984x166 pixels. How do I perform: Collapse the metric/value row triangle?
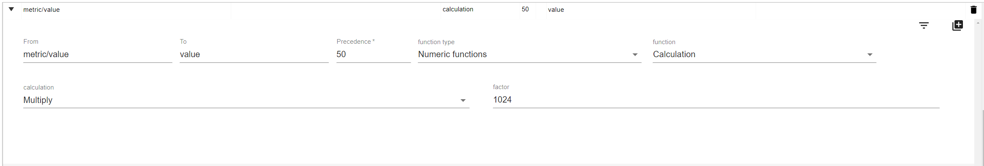[x=11, y=9]
